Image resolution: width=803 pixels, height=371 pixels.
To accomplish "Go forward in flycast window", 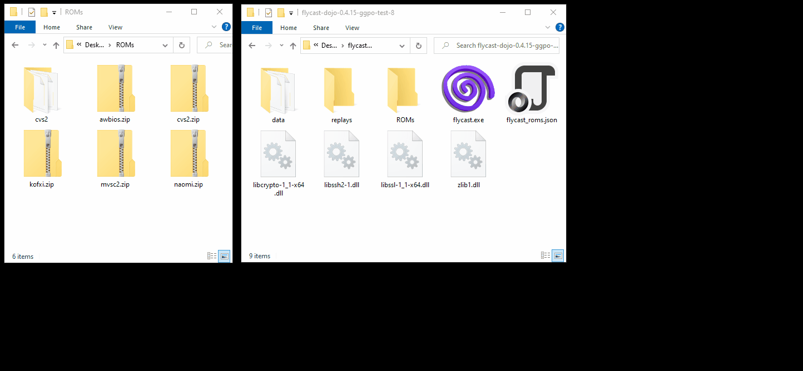I will 268,45.
